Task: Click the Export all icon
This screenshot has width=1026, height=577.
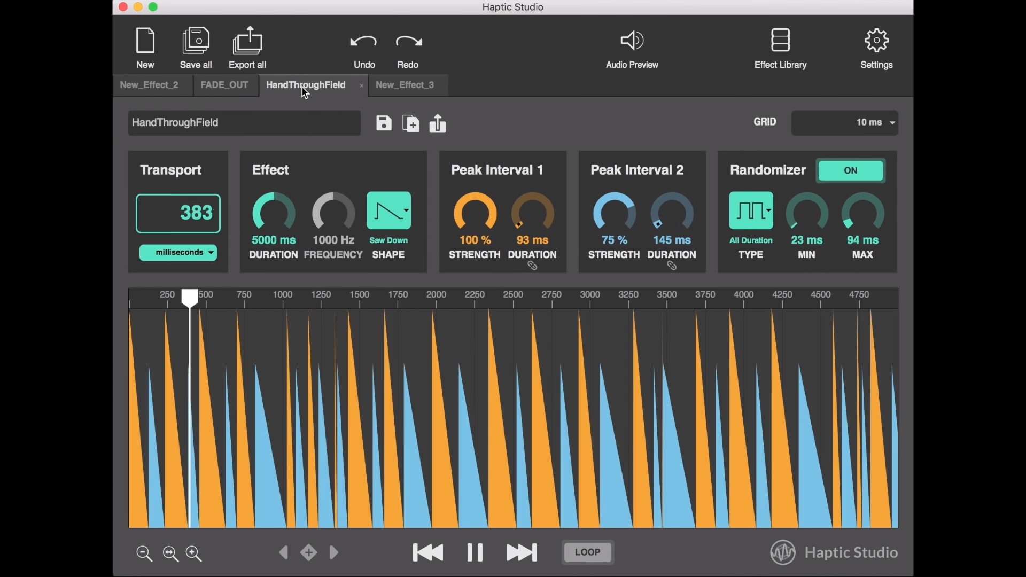Action: [247, 41]
